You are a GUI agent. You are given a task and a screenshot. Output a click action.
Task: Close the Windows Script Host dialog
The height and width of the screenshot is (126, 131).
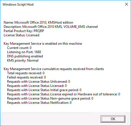pyautogui.click(x=126, y=4)
